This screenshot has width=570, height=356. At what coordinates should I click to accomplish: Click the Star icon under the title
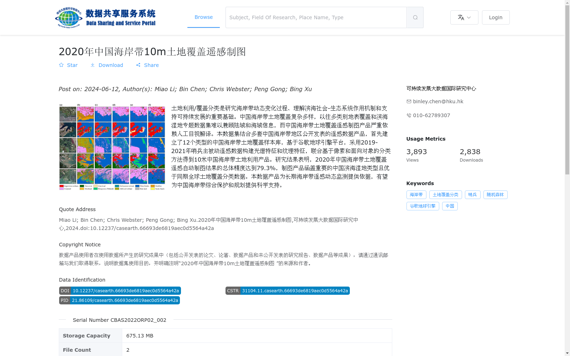(x=61, y=65)
